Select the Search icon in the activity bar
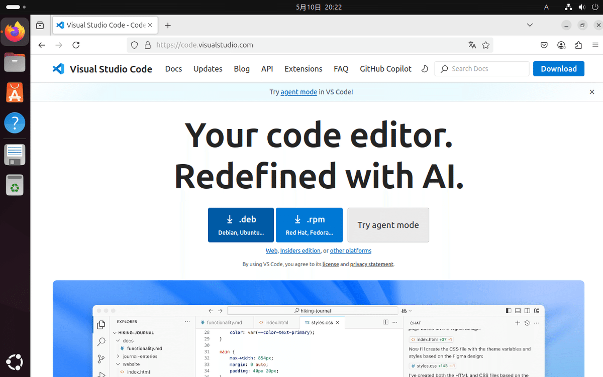Screen dimensions: 603x377 [x=100, y=341]
